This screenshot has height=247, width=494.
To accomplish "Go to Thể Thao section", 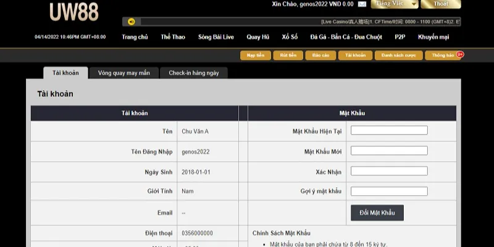I will coord(173,37).
